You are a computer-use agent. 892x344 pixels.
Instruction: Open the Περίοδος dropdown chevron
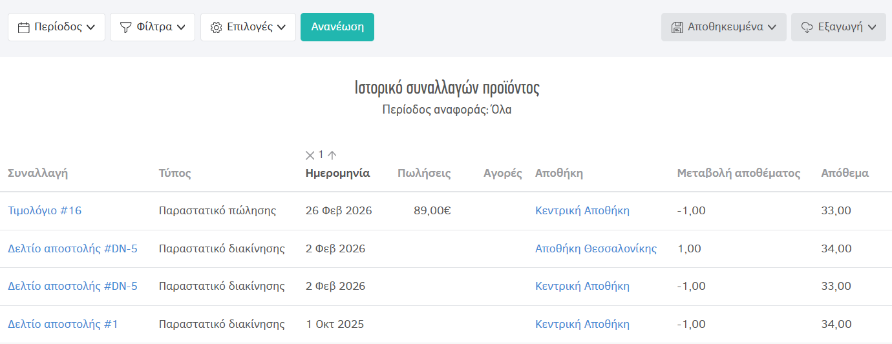(x=90, y=27)
